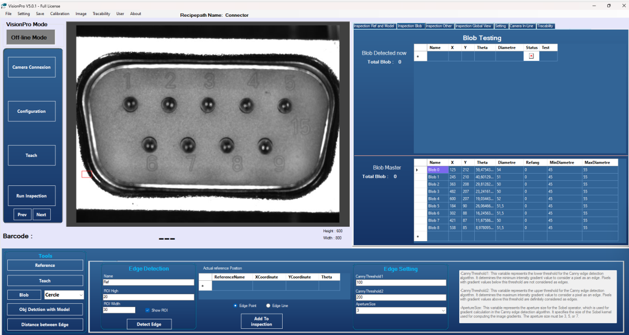Click the Detect Edge button
629x335 pixels.
(x=149, y=324)
